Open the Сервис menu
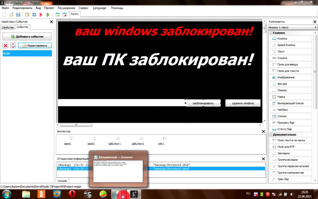 (x=83, y=8)
